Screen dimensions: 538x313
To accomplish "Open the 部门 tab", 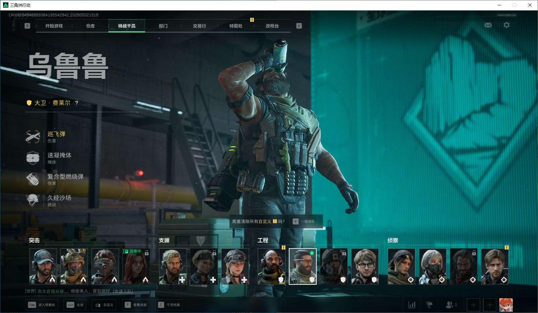I will (163, 26).
